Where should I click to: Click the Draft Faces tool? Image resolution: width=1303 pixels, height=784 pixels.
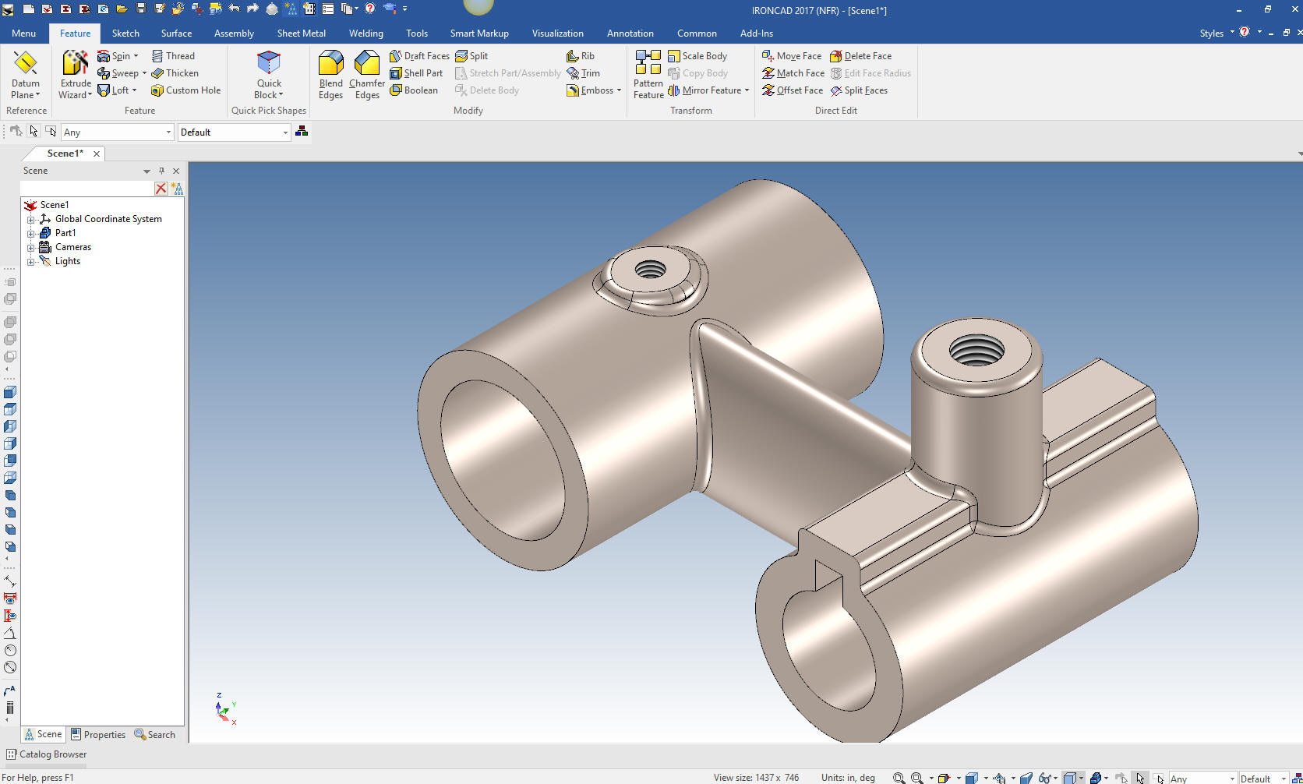pos(419,56)
